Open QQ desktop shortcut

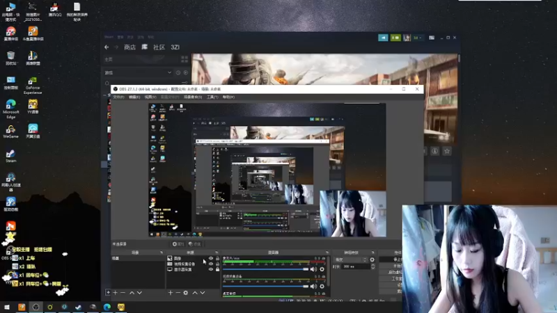coord(55,10)
